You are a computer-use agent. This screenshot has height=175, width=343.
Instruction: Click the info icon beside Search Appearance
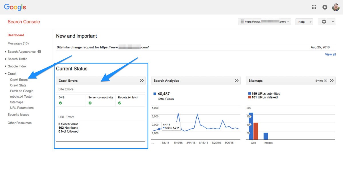click(x=39, y=52)
